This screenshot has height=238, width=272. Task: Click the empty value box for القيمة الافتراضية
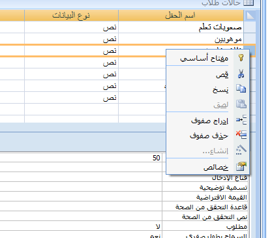tap(81, 196)
